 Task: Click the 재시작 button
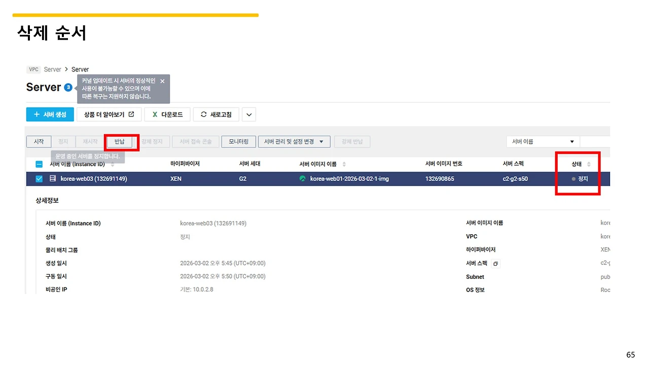90,141
